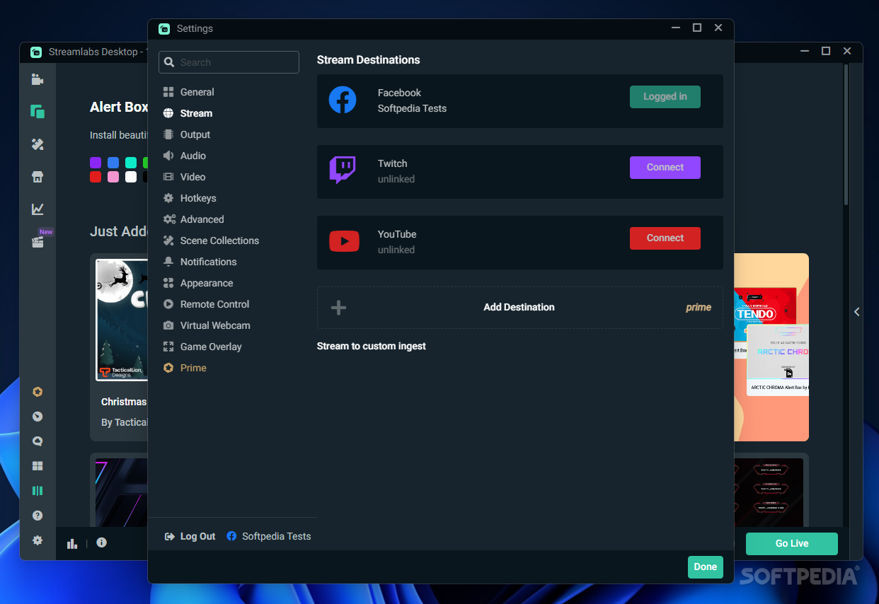
Task: Open Stream to custom ingest link
Action: point(372,346)
